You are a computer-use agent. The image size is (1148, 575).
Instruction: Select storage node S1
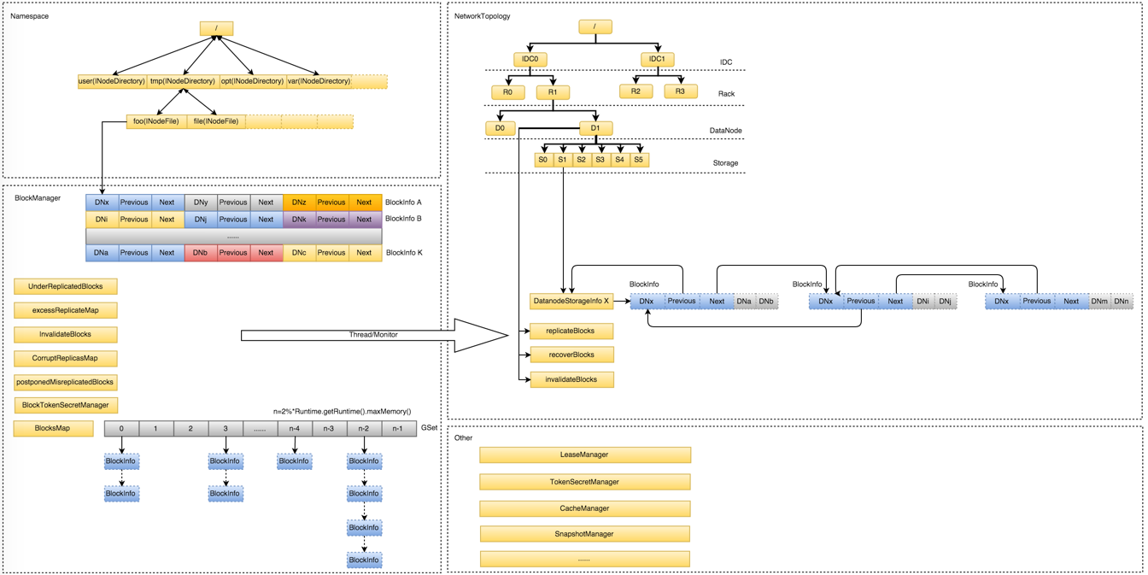tap(562, 160)
